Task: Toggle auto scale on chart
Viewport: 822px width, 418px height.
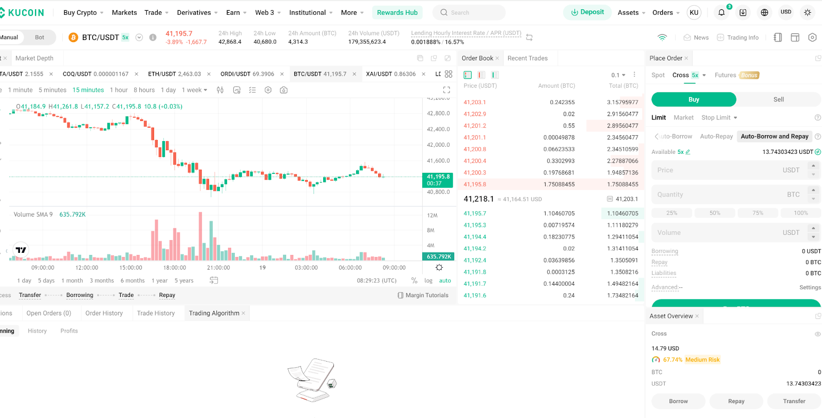Action: pyautogui.click(x=445, y=281)
